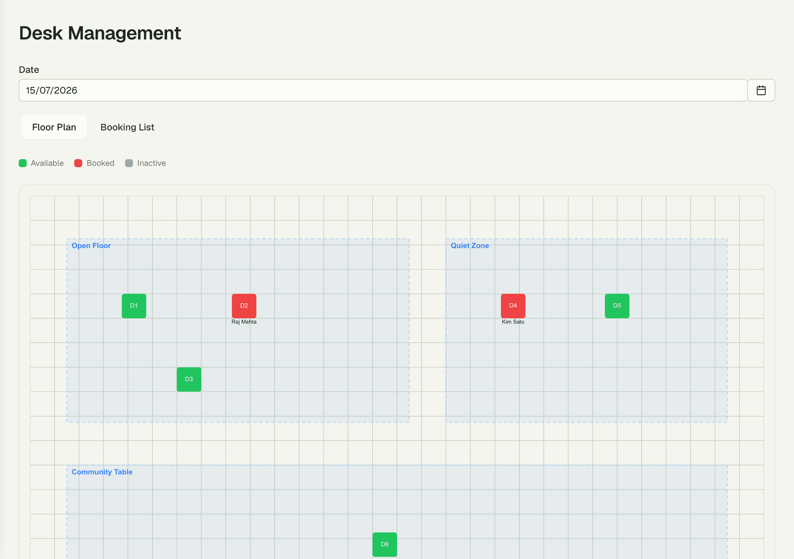
Task: Click the Community Table zone label
Action: (102, 472)
